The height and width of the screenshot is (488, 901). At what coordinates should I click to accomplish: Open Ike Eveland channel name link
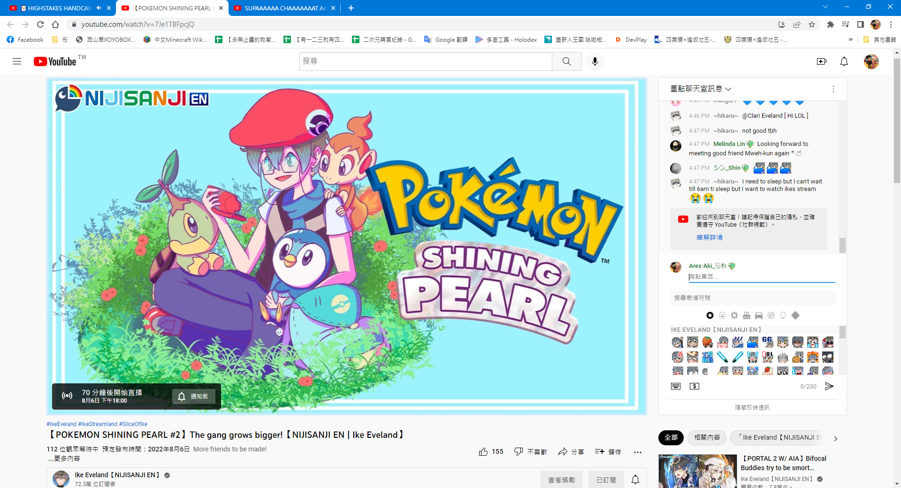[117, 475]
